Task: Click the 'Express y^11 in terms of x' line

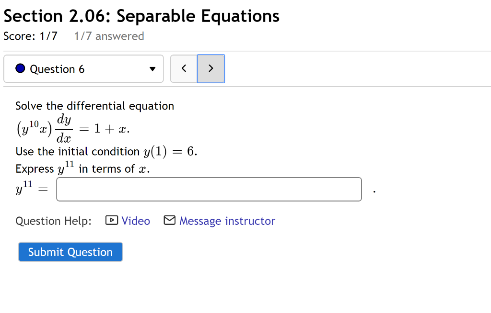Action: pos(82,169)
